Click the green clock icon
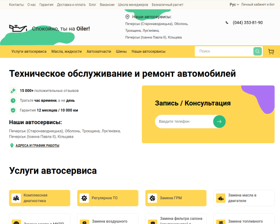 click(13, 100)
